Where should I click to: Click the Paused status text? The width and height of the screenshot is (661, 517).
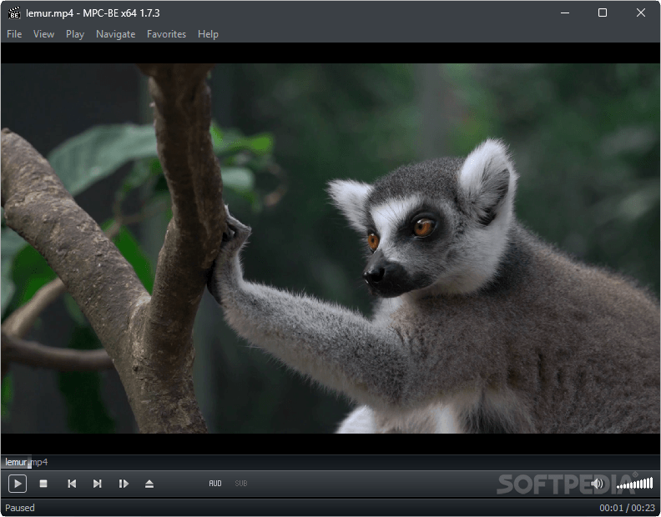(20, 508)
